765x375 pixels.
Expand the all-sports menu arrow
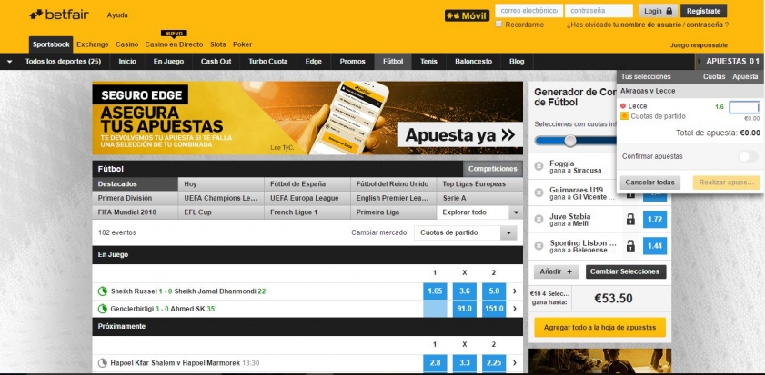pyautogui.click(x=10, y=62)
